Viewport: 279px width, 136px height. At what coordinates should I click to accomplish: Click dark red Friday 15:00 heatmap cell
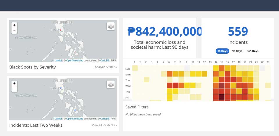(x=222, y=97)
